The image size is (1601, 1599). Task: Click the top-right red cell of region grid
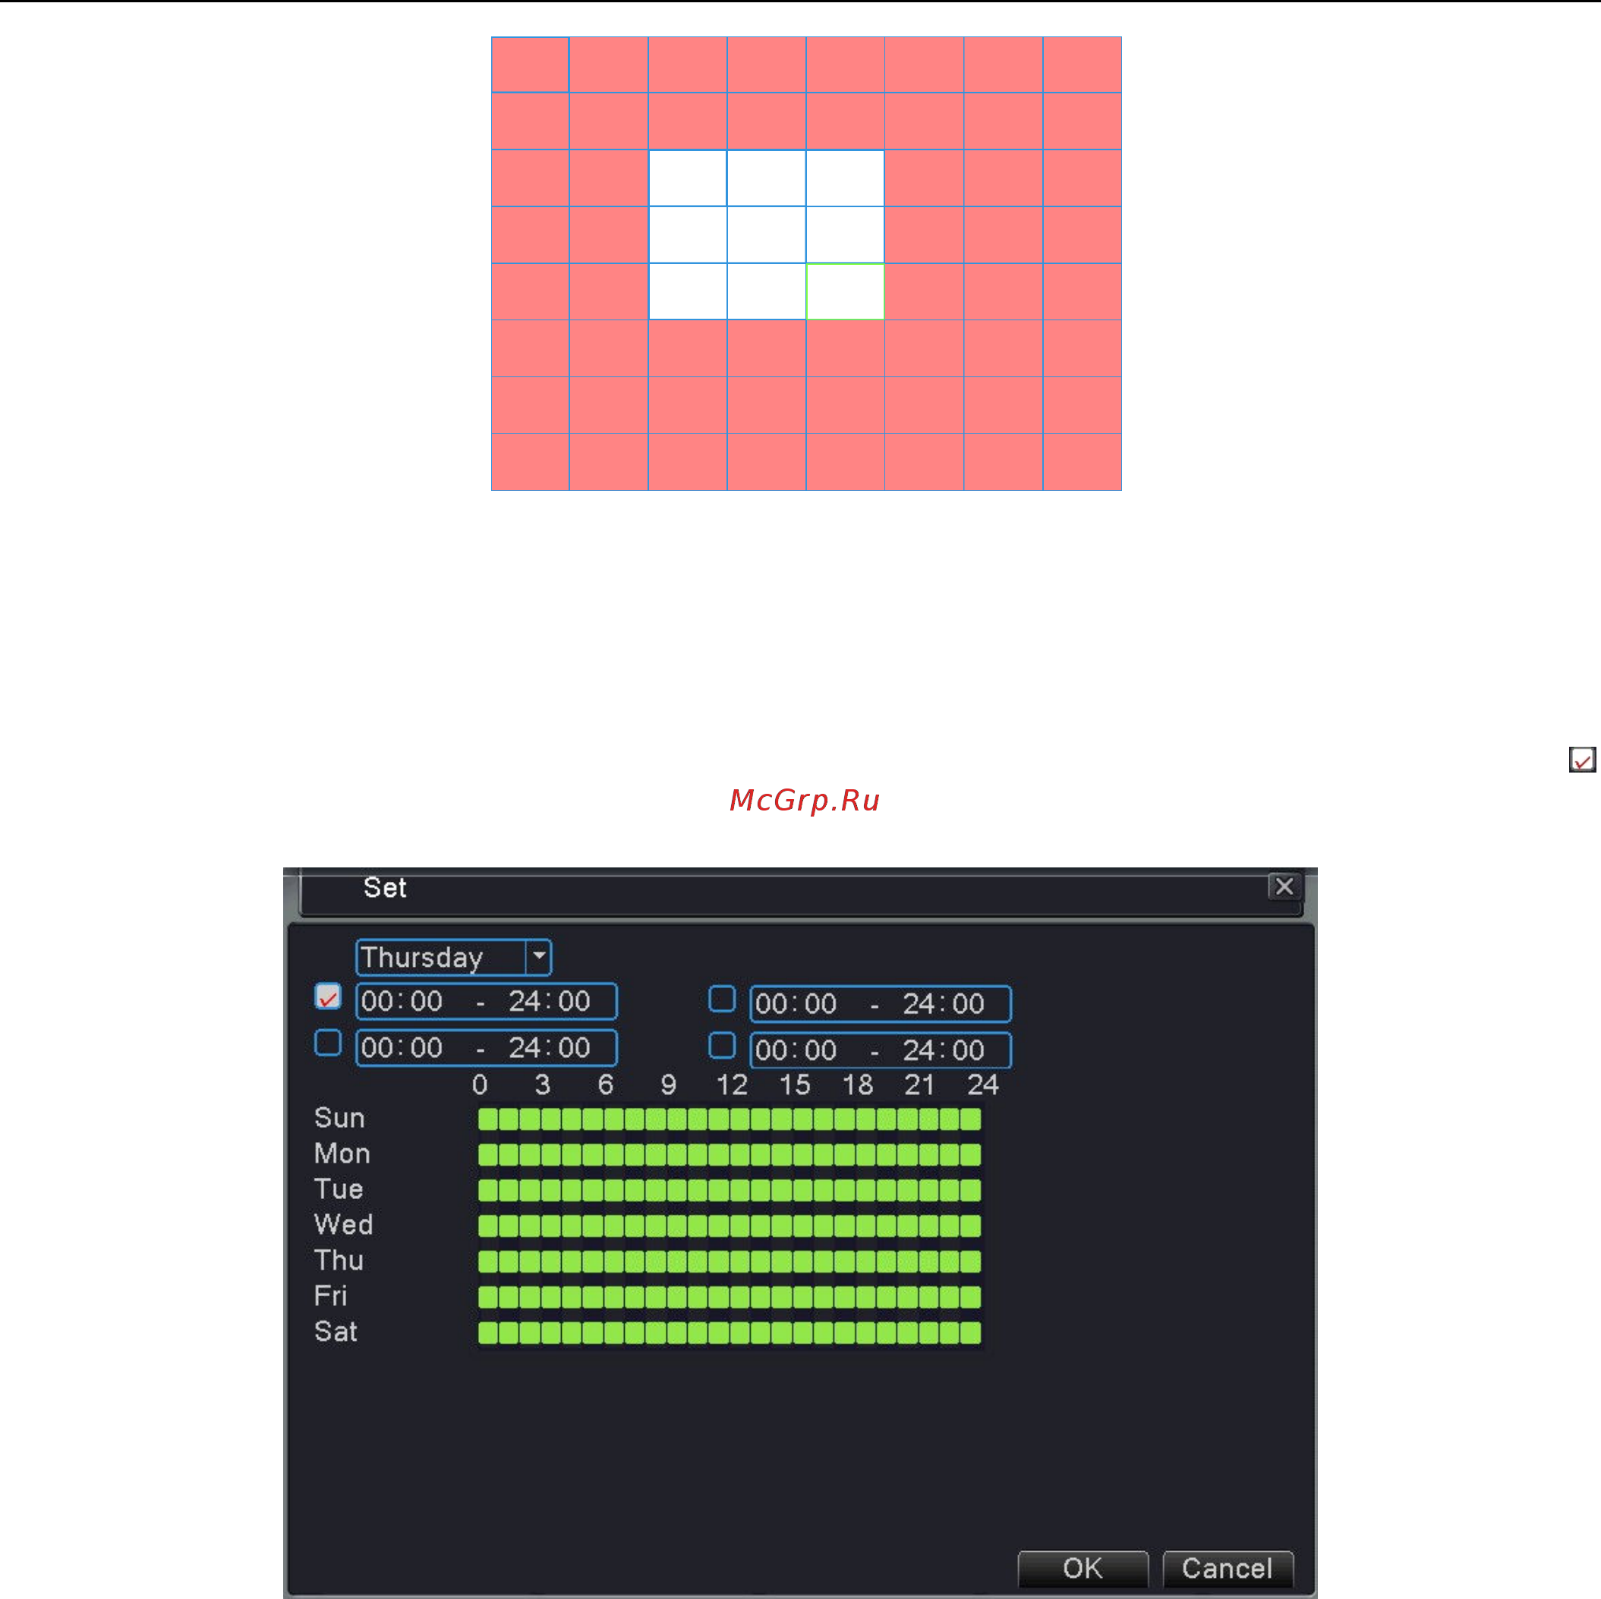pos(1082,64)
